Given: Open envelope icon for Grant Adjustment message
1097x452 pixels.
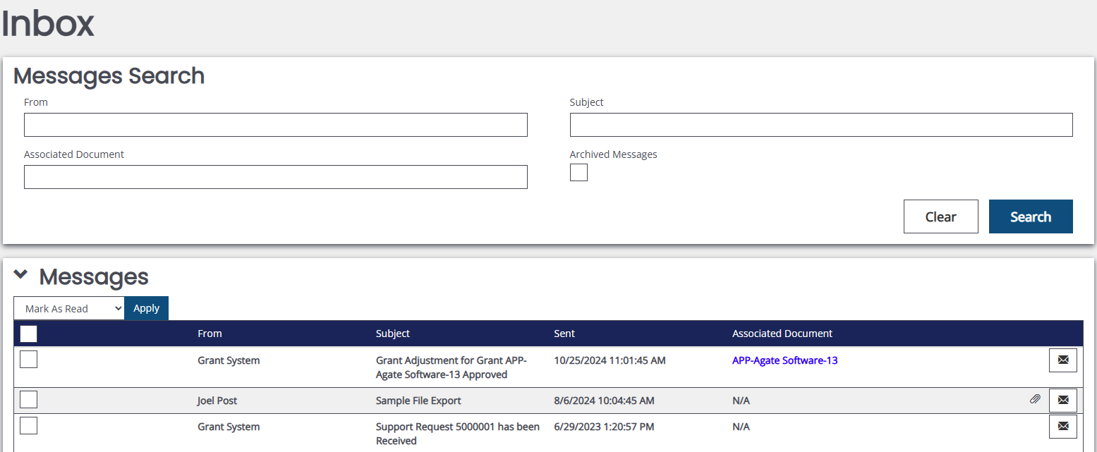Looking at the screenshot, I should 1063,360.
